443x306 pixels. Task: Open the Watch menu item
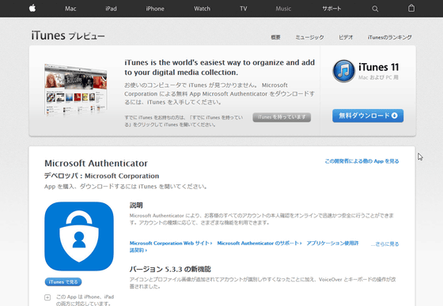point(202,9)
